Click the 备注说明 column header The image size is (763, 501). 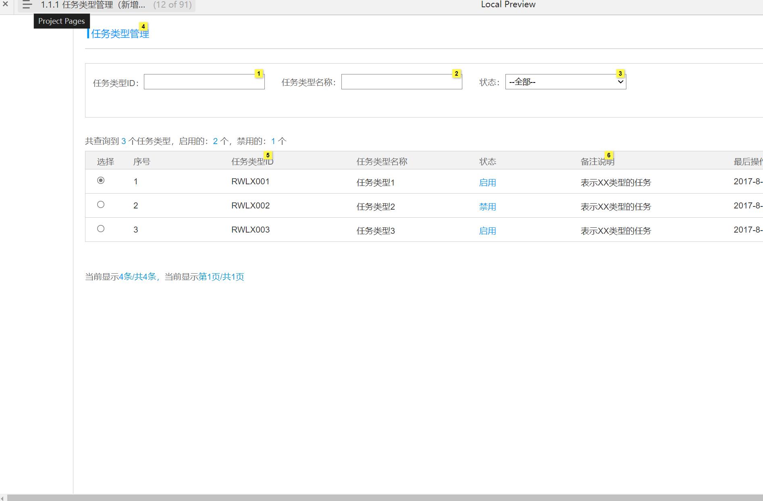(597, 162)
